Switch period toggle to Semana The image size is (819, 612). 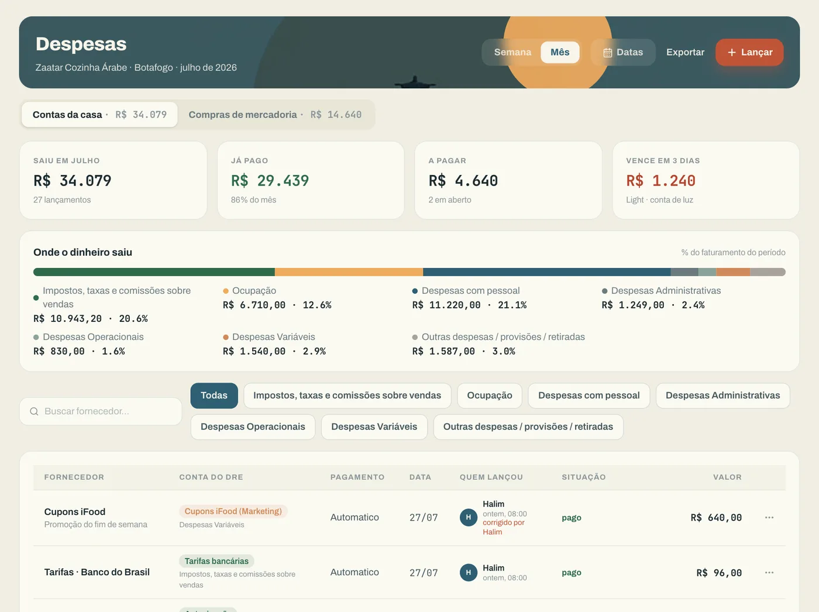tap(512, 52)
